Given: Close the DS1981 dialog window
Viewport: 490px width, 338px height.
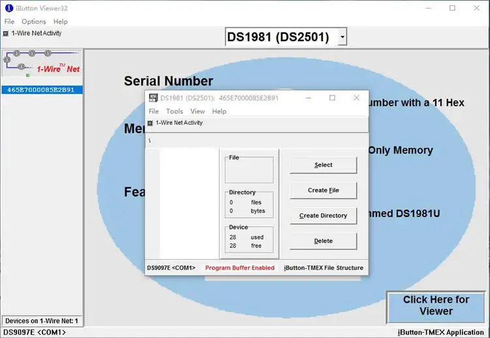Looking at the screenshot, I should pyautogui.click(x=356, y=98).
